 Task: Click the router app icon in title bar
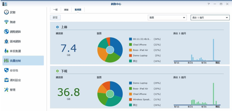tap(5, 4)
